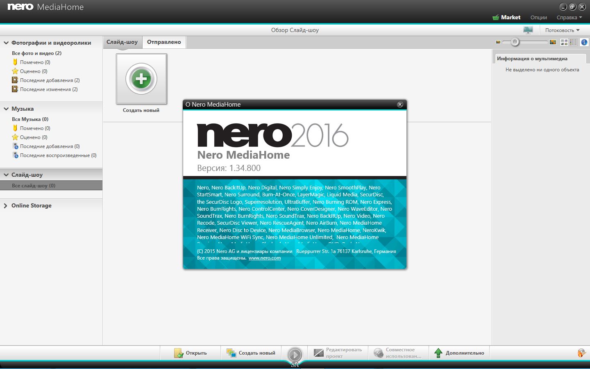Screen dimensions: 590x369
Task: Select Последние добавления (2) under photos
Action: coord(50,80)
